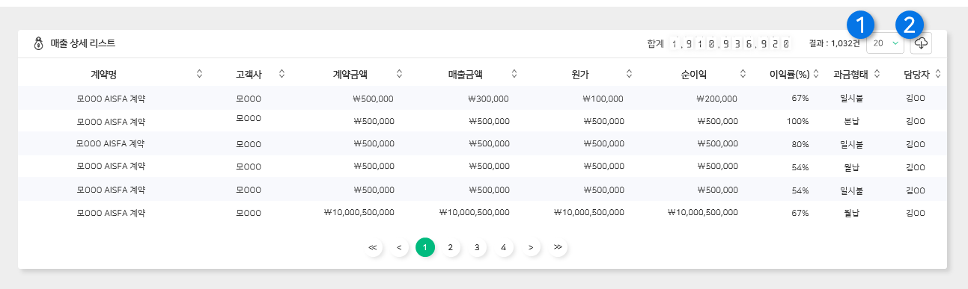Image resolution: width=968 pixels, height=289 pixels.
Task: Go to the next page arrow
Action: 531,246
